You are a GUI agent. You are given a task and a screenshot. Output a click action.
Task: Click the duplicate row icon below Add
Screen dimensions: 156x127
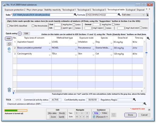(9, 44)
